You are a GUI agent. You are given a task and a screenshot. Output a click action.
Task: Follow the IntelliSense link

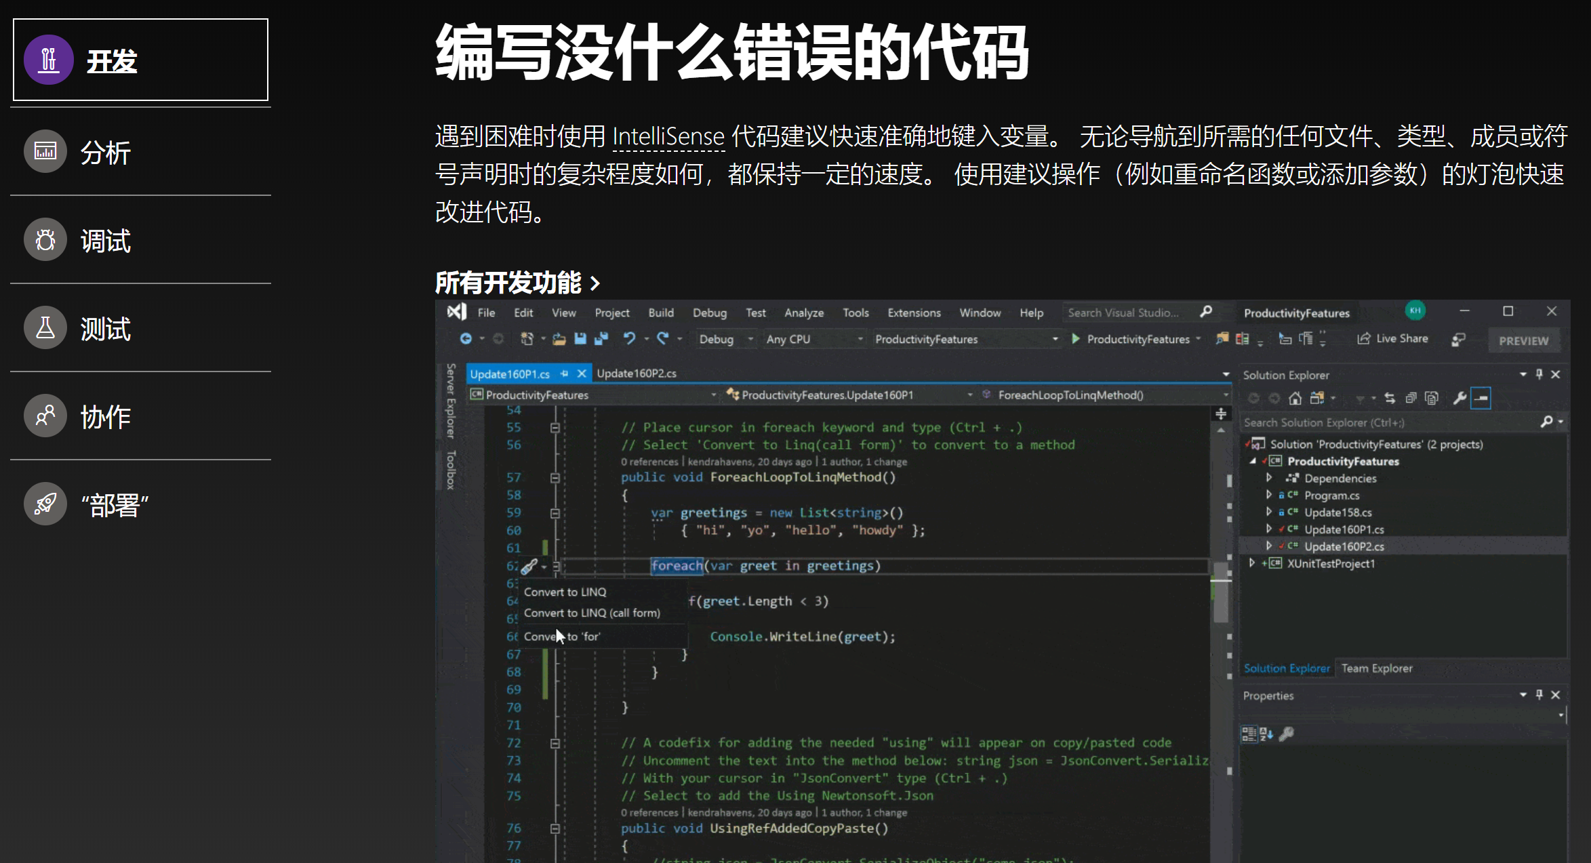(668, 137)
